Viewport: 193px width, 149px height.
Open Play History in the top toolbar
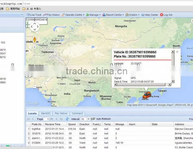(x=51, y=15)
